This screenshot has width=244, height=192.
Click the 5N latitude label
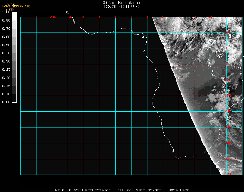[228, 32]
